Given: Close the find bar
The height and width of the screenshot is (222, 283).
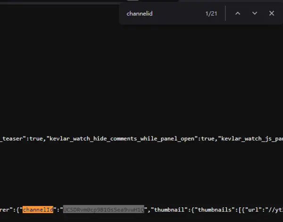Looking at the screenshot, I should point(272,14).
